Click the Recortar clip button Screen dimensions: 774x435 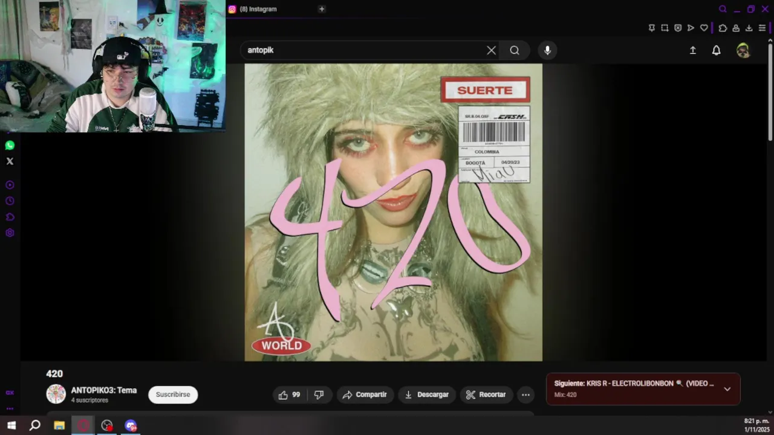pos(486,395)
